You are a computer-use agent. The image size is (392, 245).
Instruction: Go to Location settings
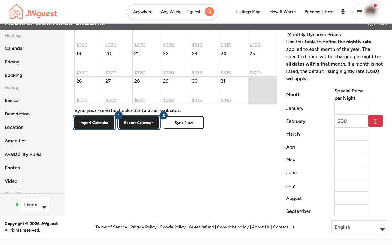pos(14,127)
